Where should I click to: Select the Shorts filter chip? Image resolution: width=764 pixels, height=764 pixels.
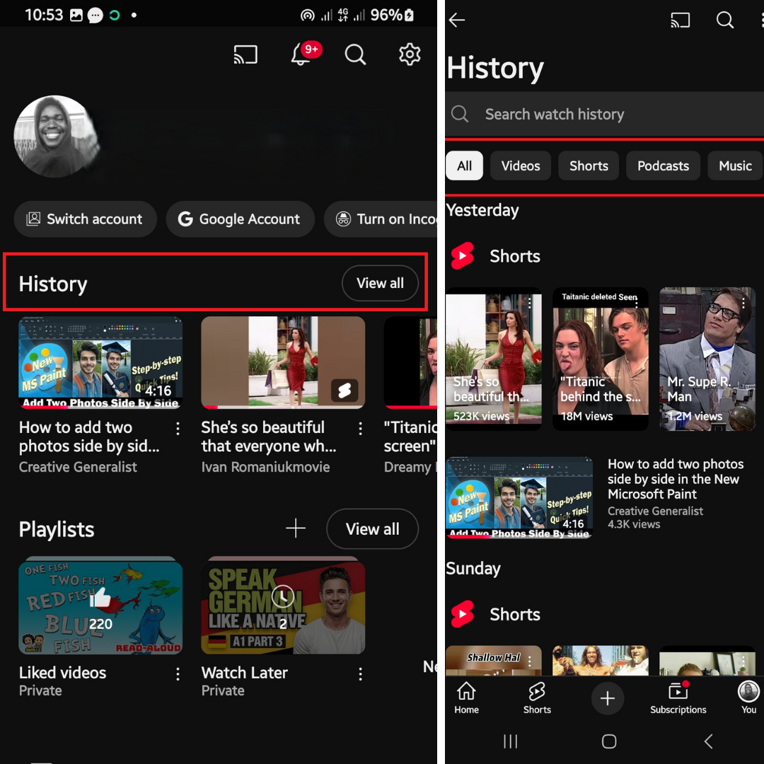point(588,166)
